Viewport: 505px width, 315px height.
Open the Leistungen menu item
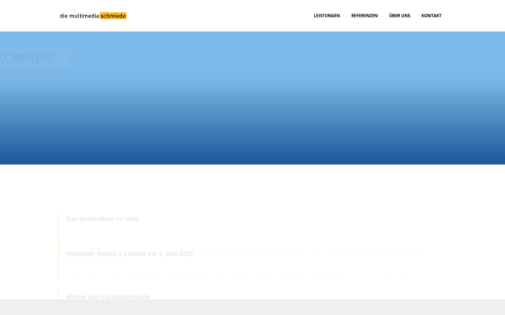pos(327,15)
